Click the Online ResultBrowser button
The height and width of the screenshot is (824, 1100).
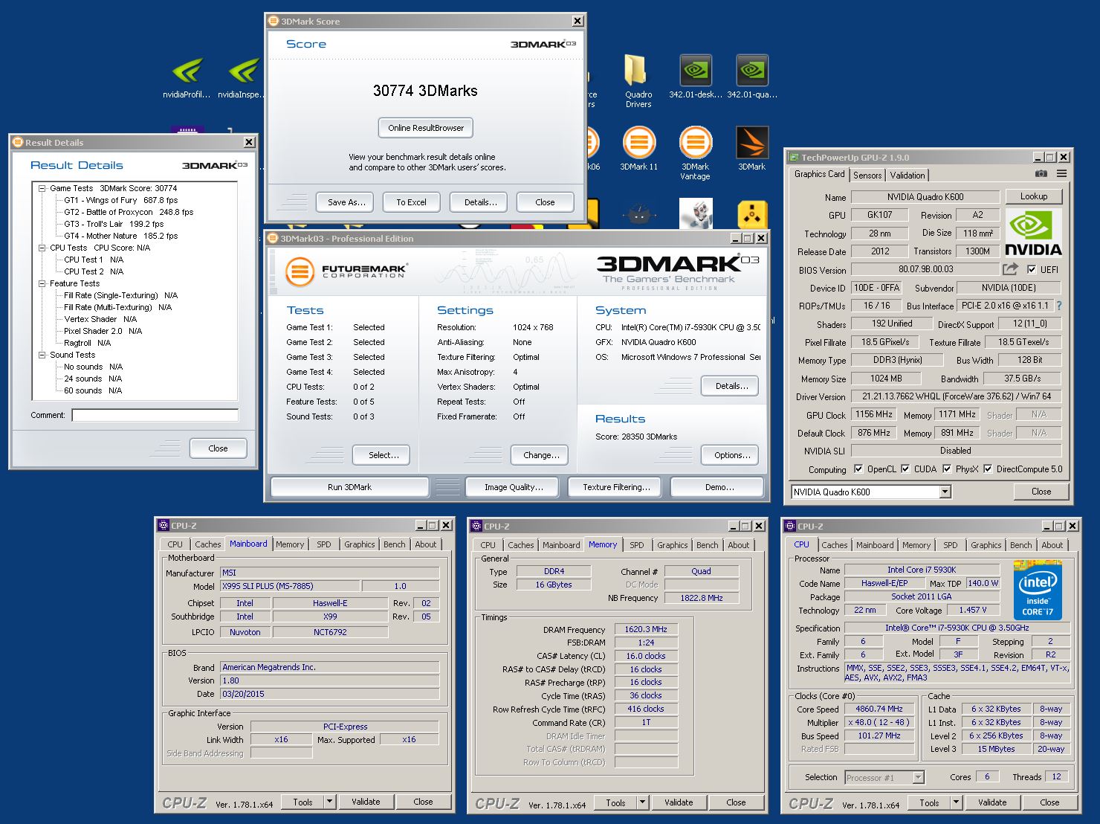426,128
